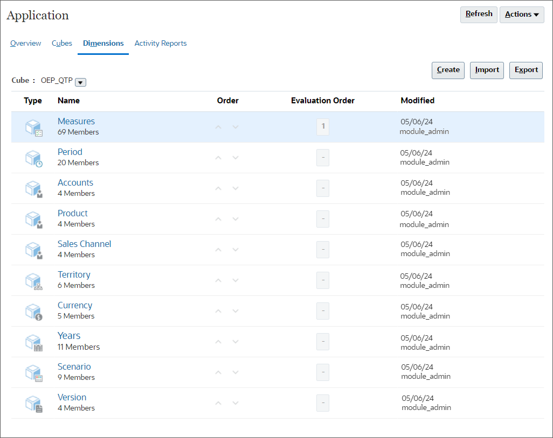553x438 pixels.
Task: Move the Period dimension up with its arrow
Action: tap(218, 158)
